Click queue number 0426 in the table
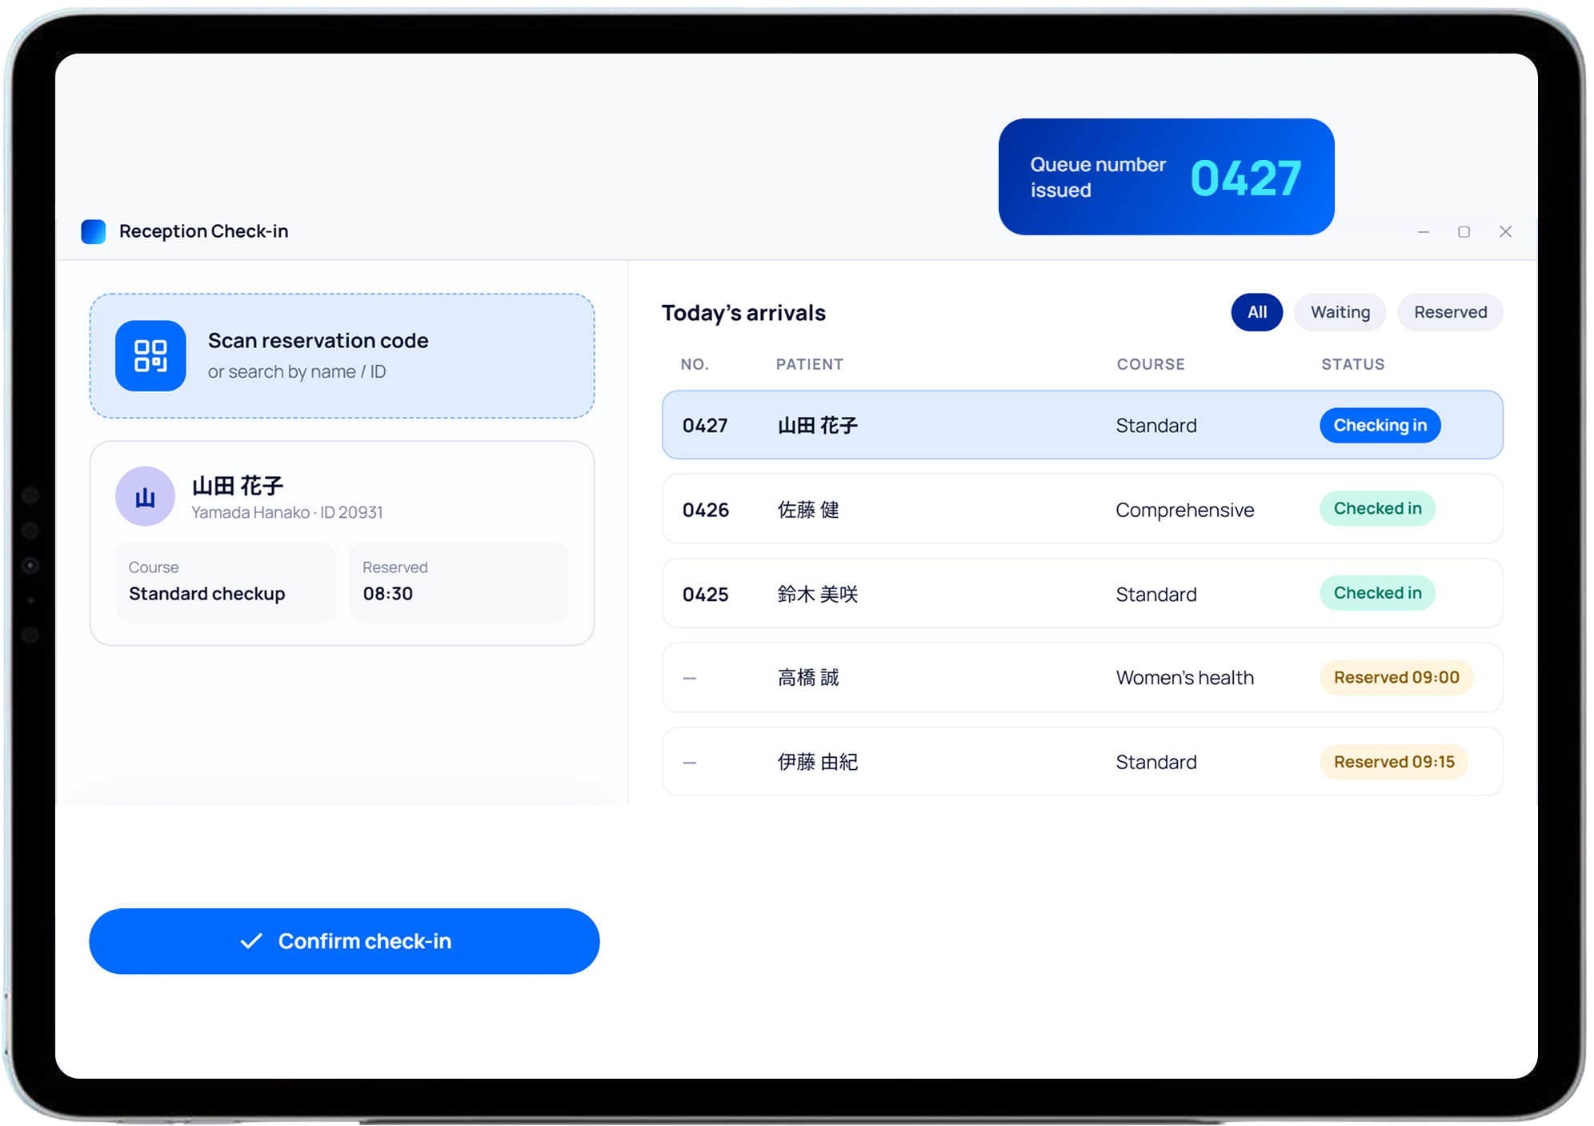1594x1126 pixels. click(705, 510)
